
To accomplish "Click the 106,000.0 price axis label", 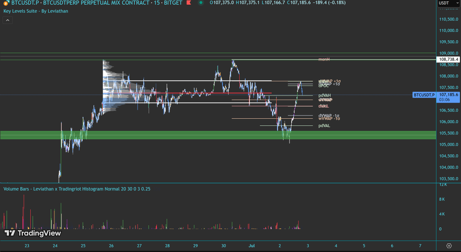I will [x=448, y=122].
